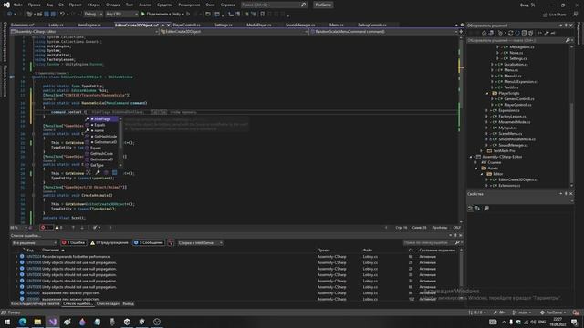This screenshot has width=584, height=328.
Task: Toggle the 8 Сообщения messages filter
Action: click(x=149, y=243)
